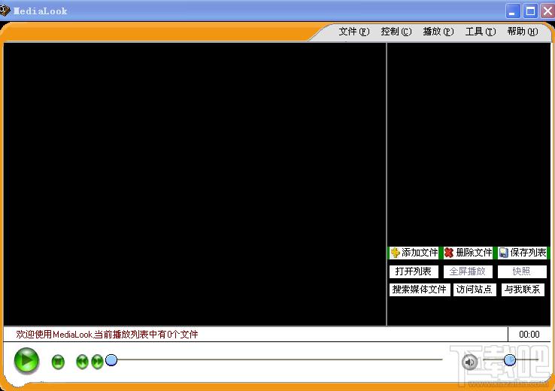Click the MediaLook app icon in title bar
This screenshot has height=391, width=555.
(x=5, y=11)
